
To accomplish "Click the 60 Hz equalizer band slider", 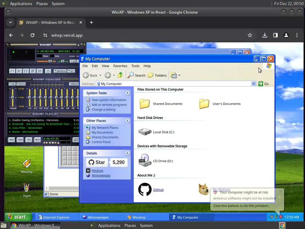I will [29, 97].
